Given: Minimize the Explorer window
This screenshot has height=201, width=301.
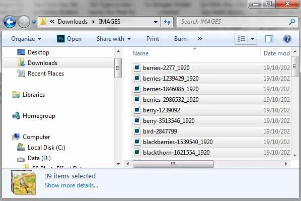Looking at the screenshot, I should pos(255,4).
